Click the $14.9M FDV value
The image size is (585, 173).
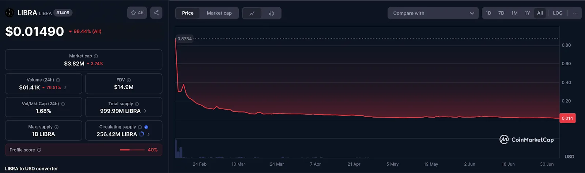click(124, 87)
